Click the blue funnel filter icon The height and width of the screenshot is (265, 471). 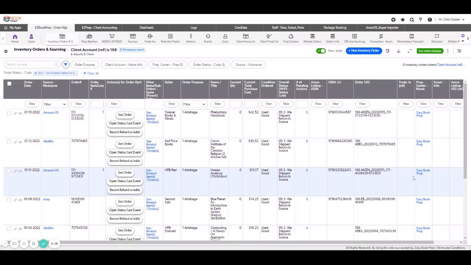tap(65, 65)
